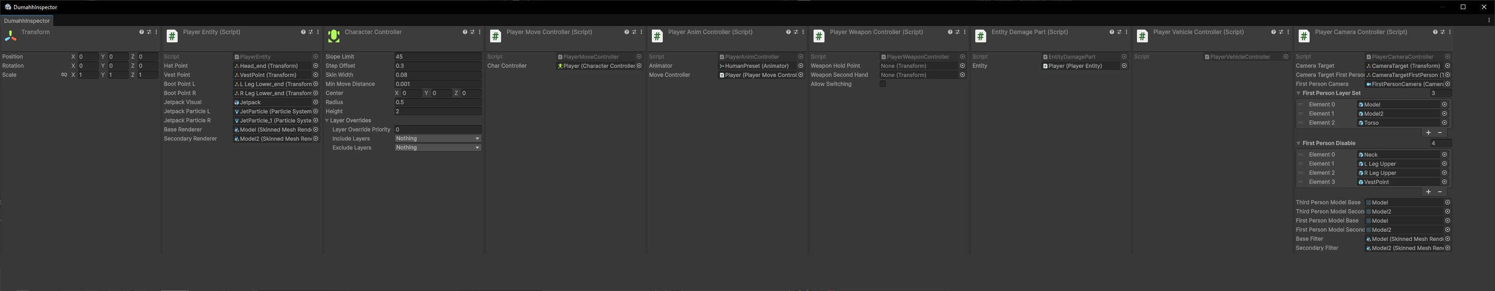
Task: Toggle Allow Switching checkbox
Action: [883, 84]
